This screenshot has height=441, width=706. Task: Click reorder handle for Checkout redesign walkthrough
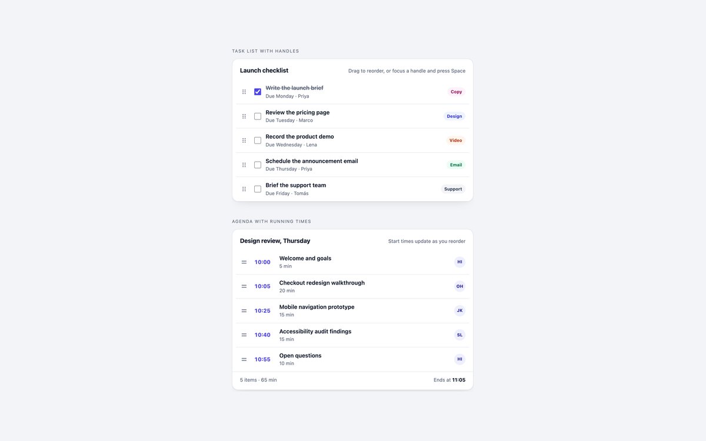pos(244,286)
